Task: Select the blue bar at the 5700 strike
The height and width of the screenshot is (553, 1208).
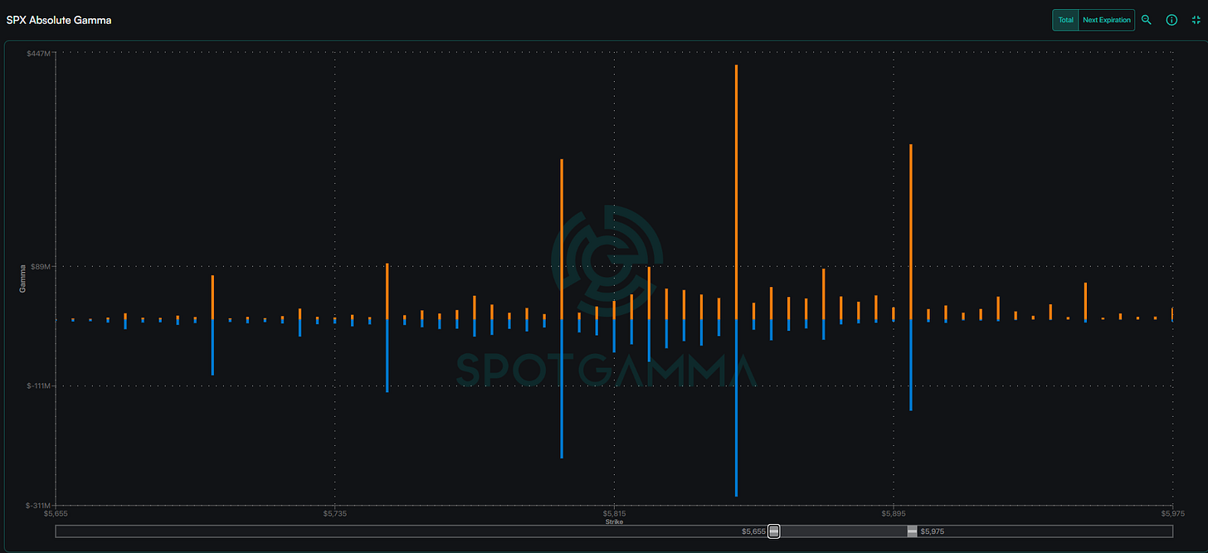Action: 212,347
